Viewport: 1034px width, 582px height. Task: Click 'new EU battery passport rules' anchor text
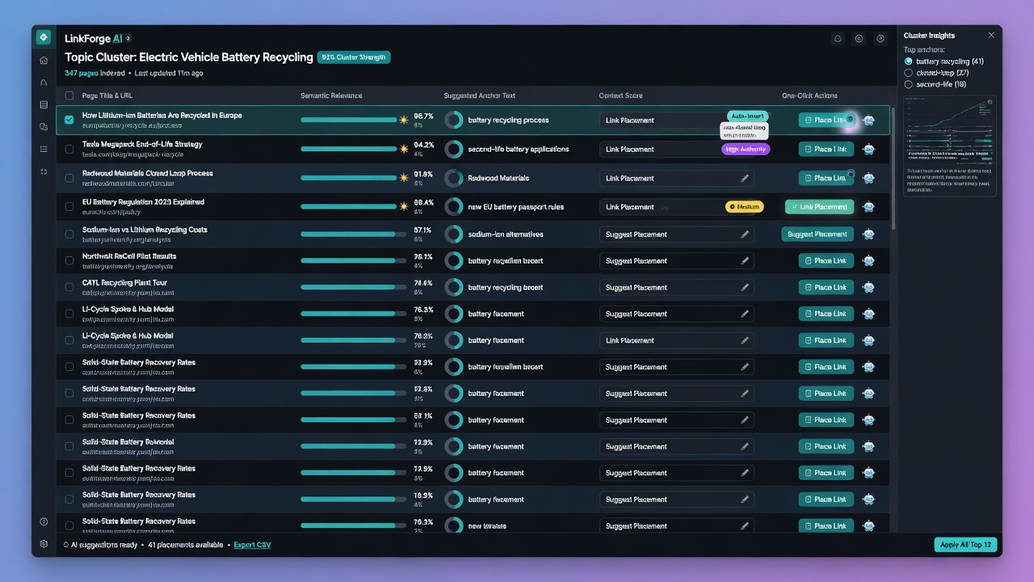click(516, 207)
